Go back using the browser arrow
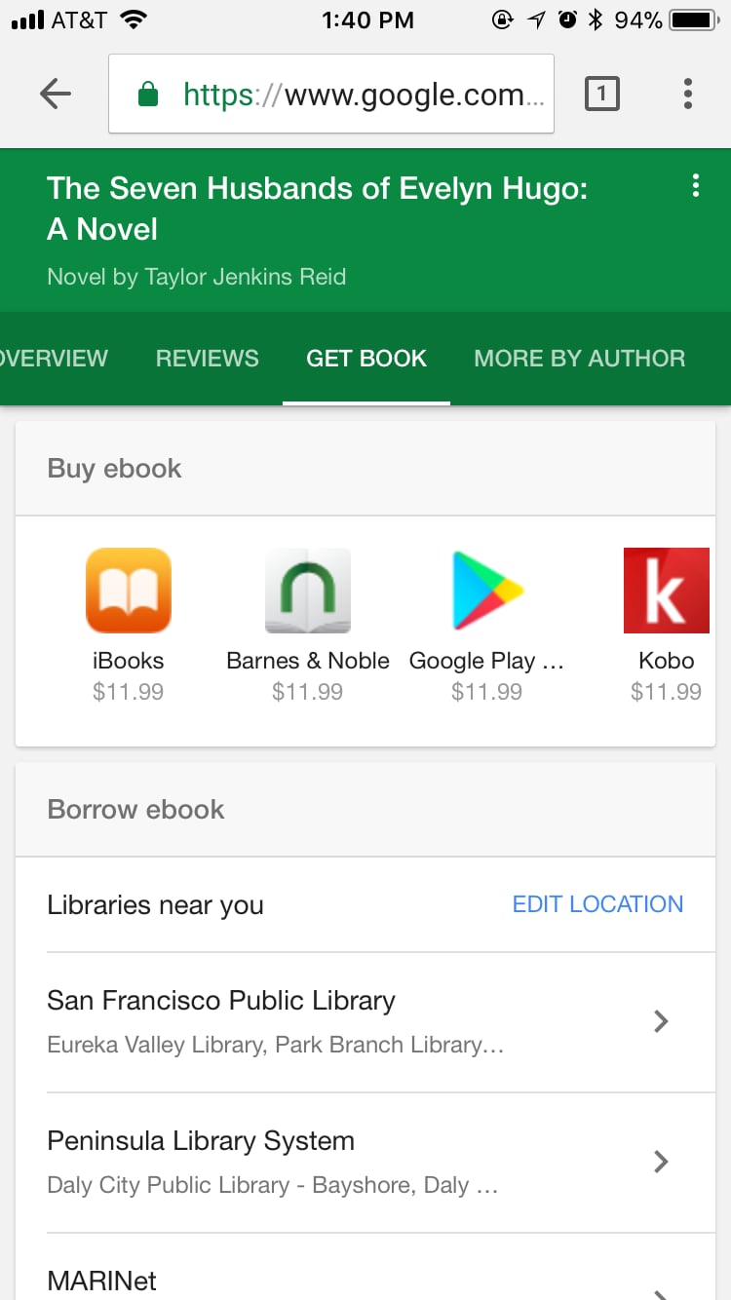Viewport: 731px width, 1300px height. (x=56, y=94)
